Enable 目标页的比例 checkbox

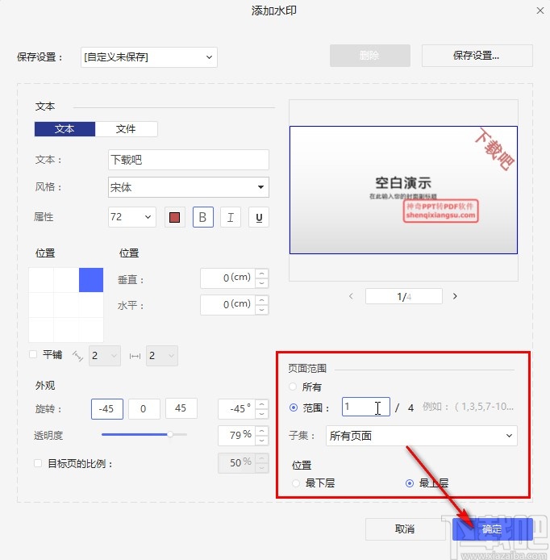tap(38, 463)
